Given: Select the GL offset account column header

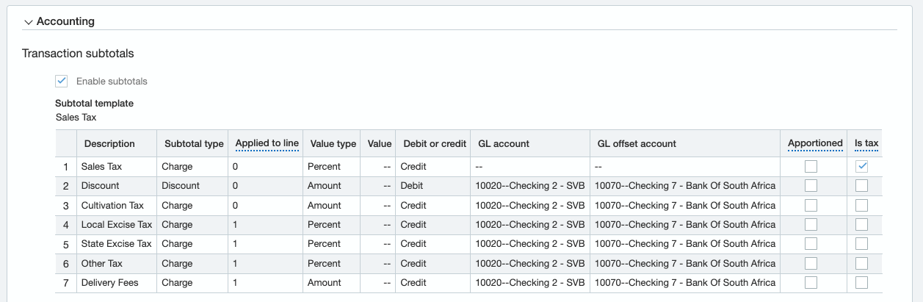Looking at the screenshot, I should pyautogui.click(x=637, y=144).
